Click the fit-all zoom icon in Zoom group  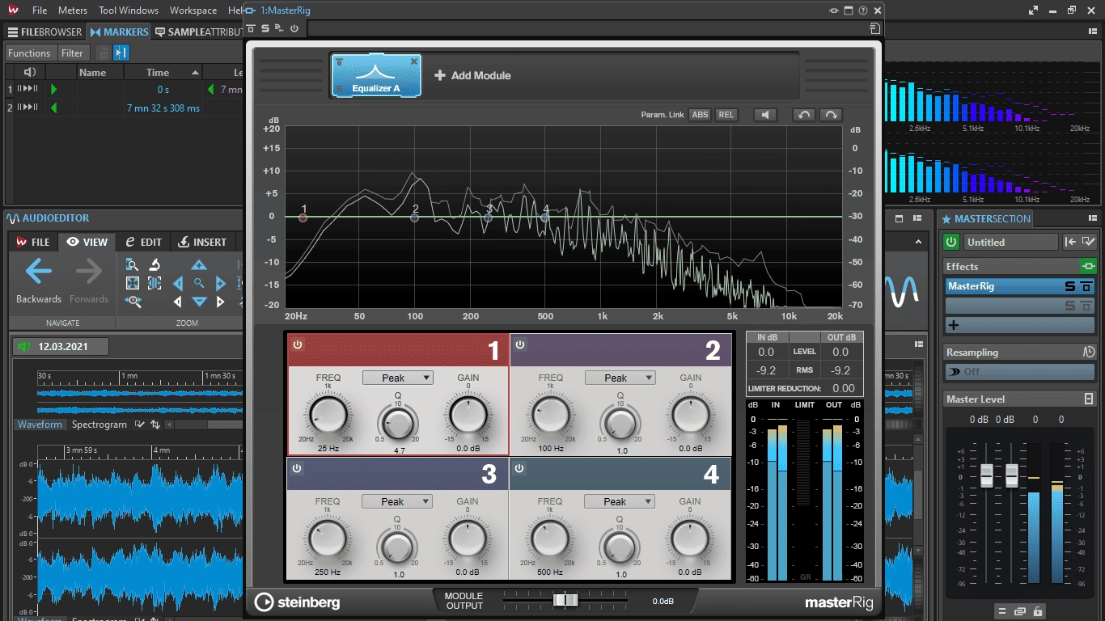point(132,283)
